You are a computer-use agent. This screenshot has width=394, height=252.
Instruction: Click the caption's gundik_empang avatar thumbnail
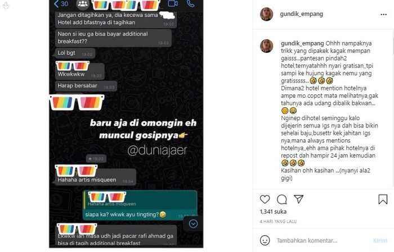pyautogui.click(x=266, y=46)
